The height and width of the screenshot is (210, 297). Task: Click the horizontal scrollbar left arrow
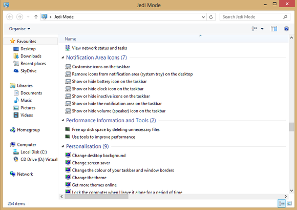[61, 197]
